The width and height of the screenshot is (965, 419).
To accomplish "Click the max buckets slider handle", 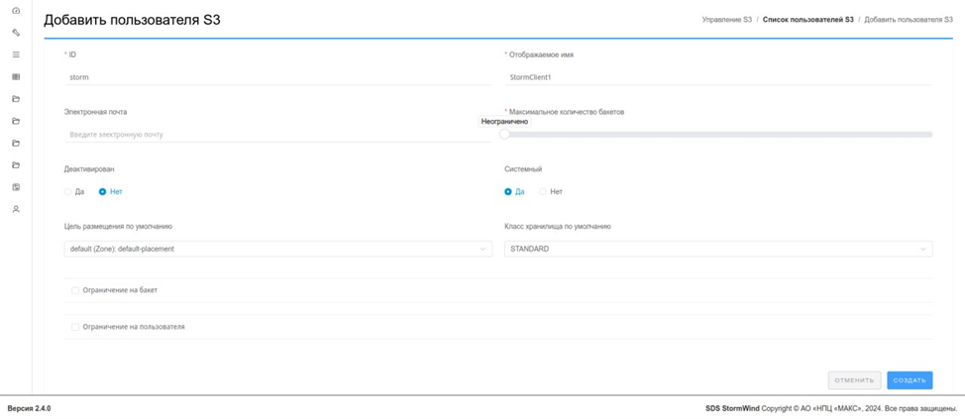I will 504,134.
